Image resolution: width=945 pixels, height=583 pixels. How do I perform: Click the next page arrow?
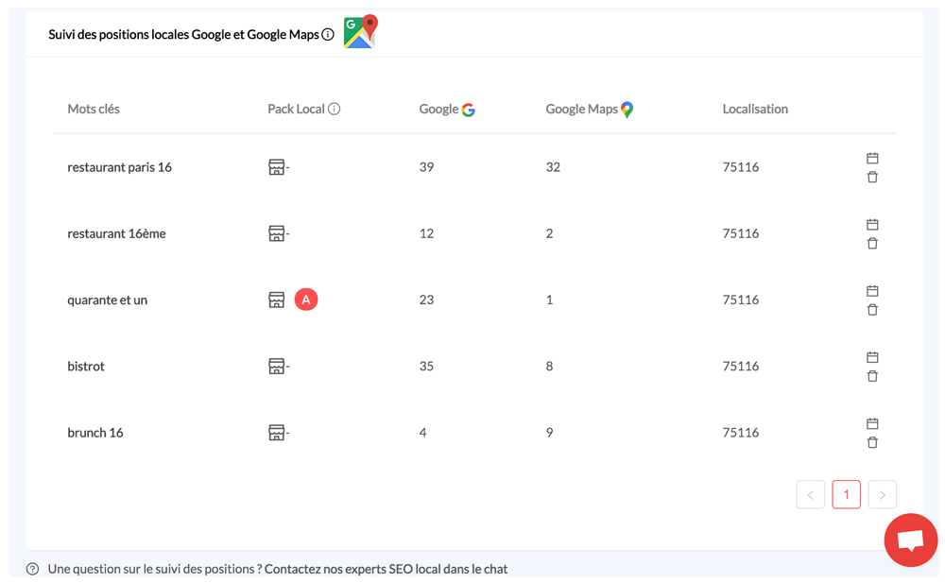[x=882, y=494]
